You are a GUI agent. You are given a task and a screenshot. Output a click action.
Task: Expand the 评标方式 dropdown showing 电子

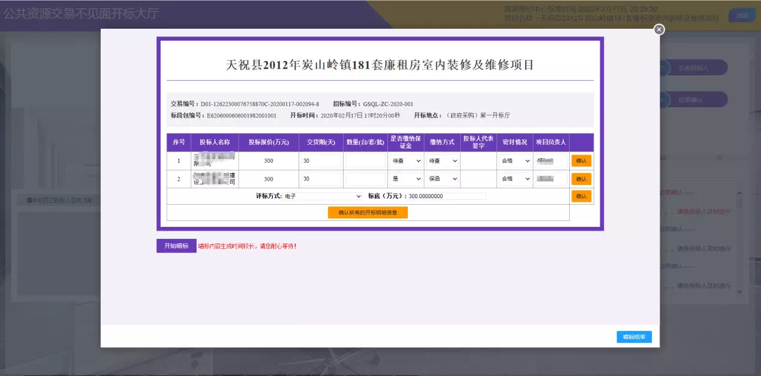(x=323, y=196)
